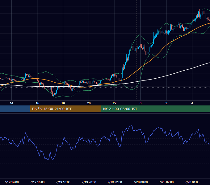Click the hour label 14 on price chart axis
210x185 pixels.
coord(11,103)
